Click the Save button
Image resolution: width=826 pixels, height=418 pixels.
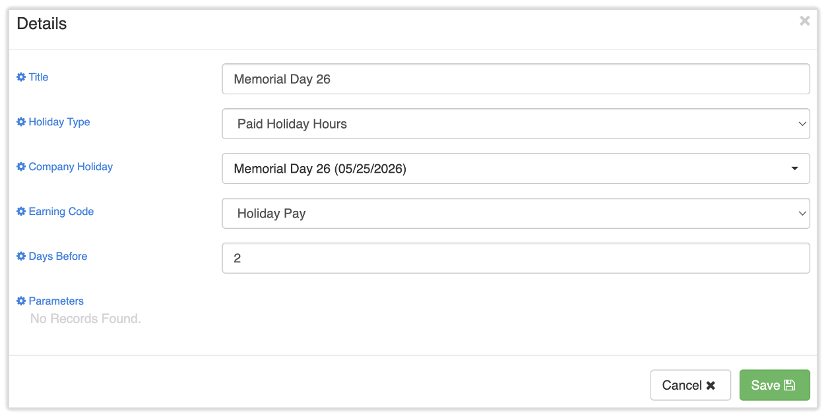point(774,385)
